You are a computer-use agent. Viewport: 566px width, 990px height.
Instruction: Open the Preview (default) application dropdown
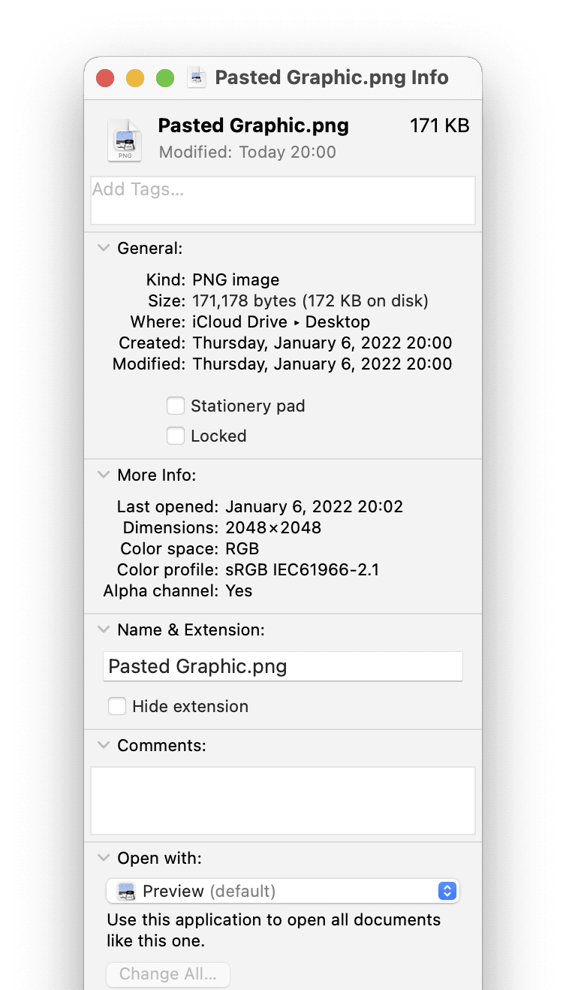tap(282, 892)
